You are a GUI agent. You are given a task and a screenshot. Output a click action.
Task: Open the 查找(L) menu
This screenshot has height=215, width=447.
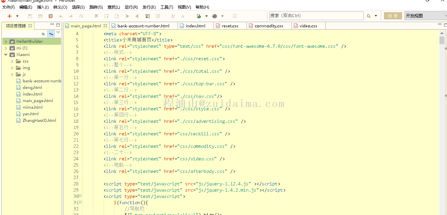114,7
